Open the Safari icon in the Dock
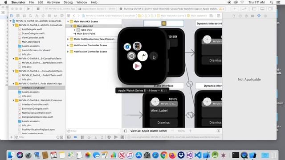 (155, 155)
